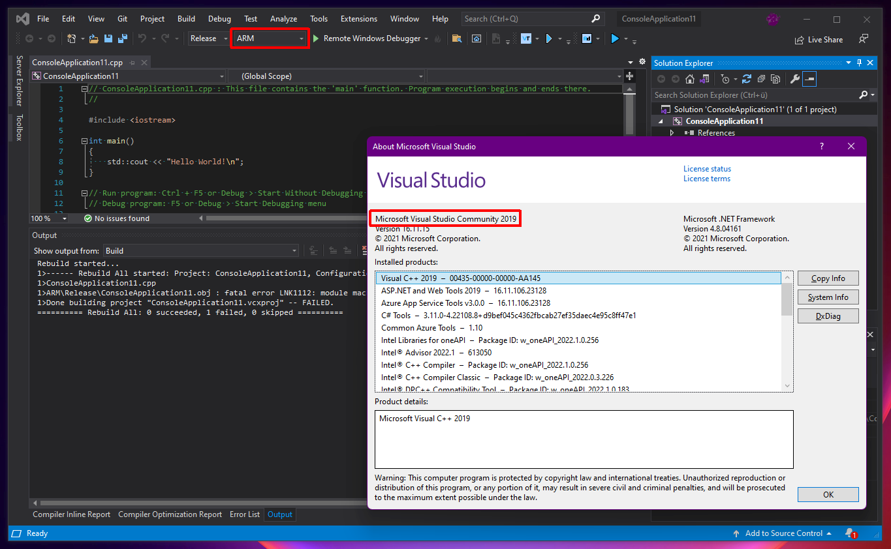Select the C# Tools installed product row
This screenshot has width=891, height=549.
pos(578,316)
